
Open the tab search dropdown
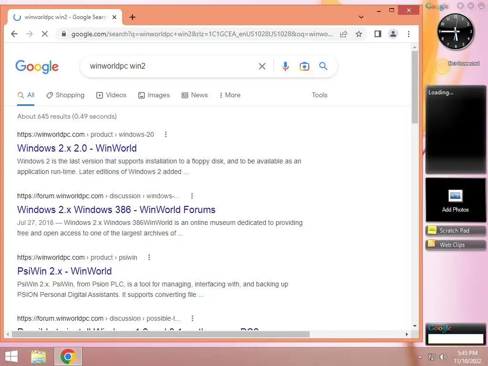click(361, 17)
